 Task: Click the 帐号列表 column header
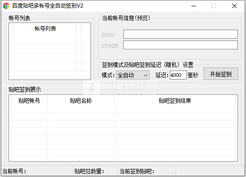(x=45, y=29)
